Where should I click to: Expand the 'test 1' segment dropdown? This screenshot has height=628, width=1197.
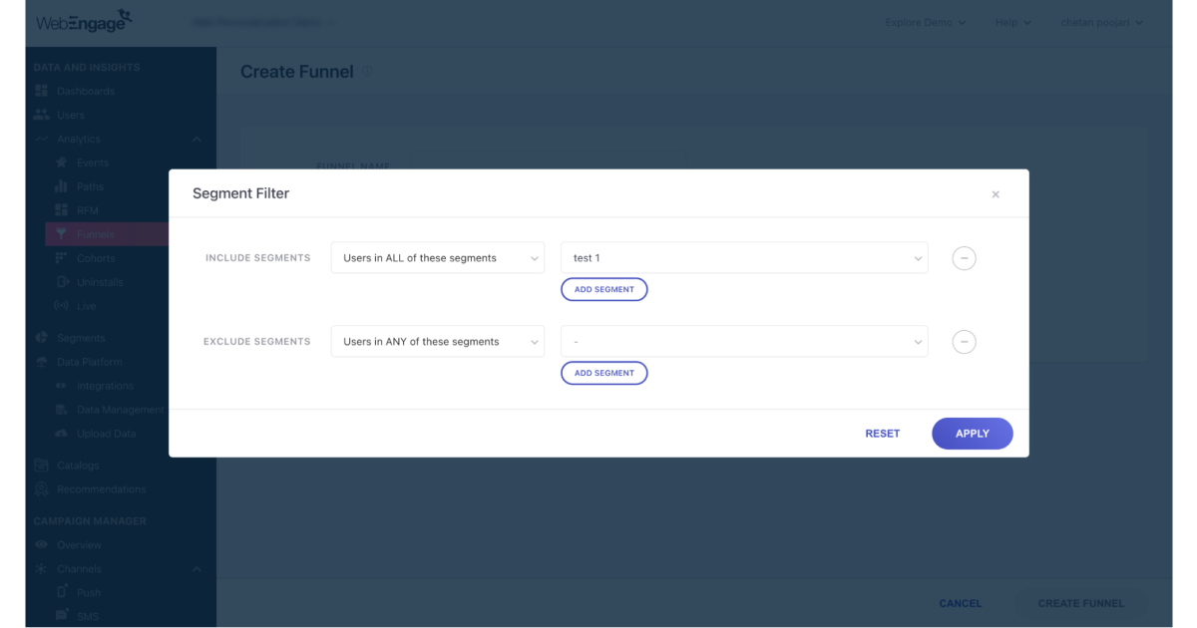tap(744, 258)
